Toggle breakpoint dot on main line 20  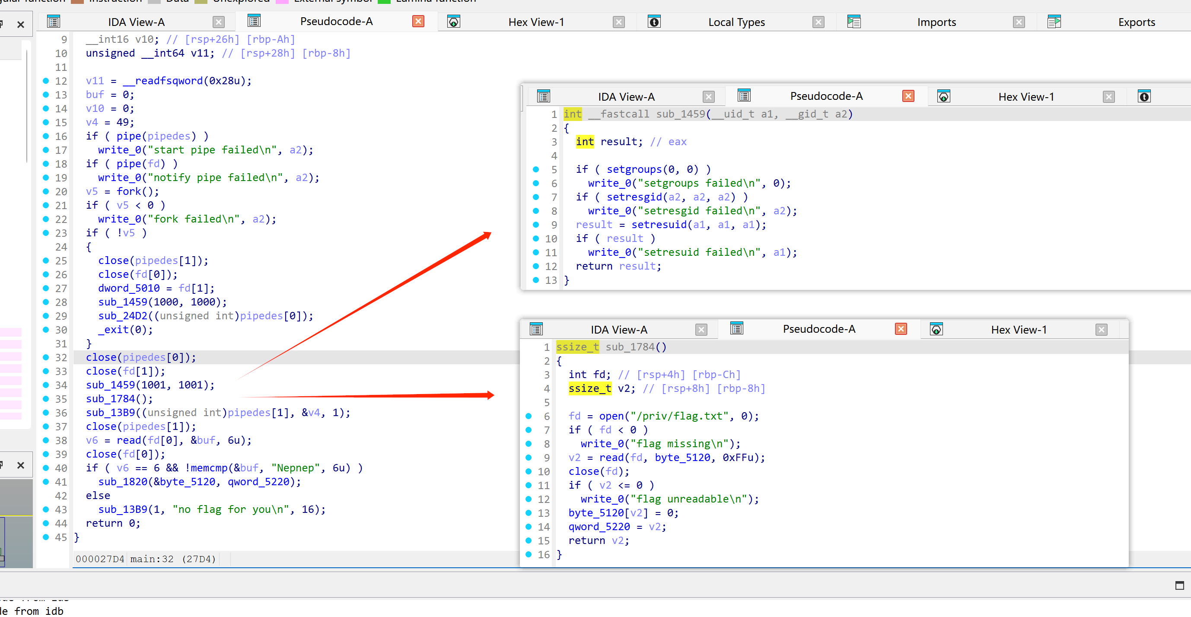click(x=46, y=191)
